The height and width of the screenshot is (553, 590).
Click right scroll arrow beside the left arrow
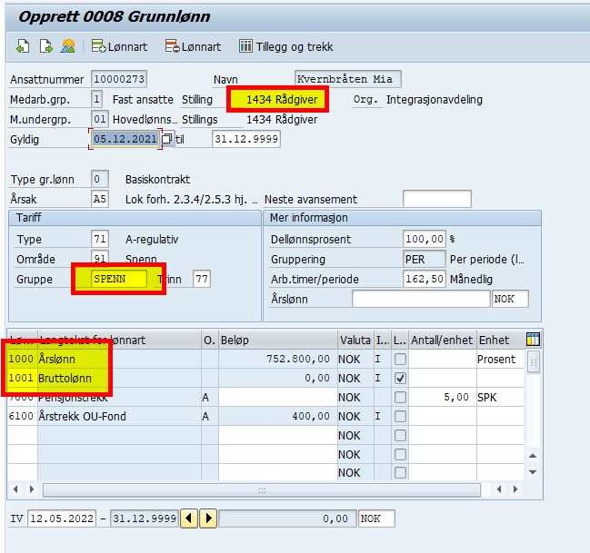point(32,489)
